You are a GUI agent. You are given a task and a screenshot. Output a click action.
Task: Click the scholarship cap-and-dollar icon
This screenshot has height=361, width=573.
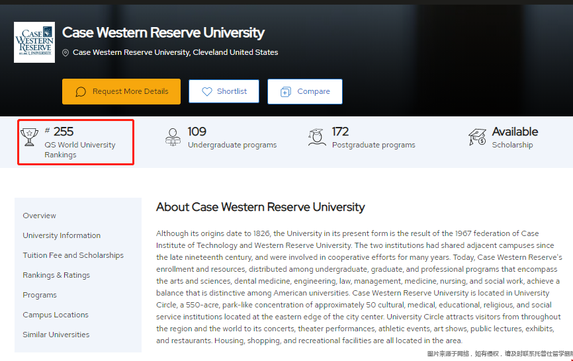(x=477, y=138)
